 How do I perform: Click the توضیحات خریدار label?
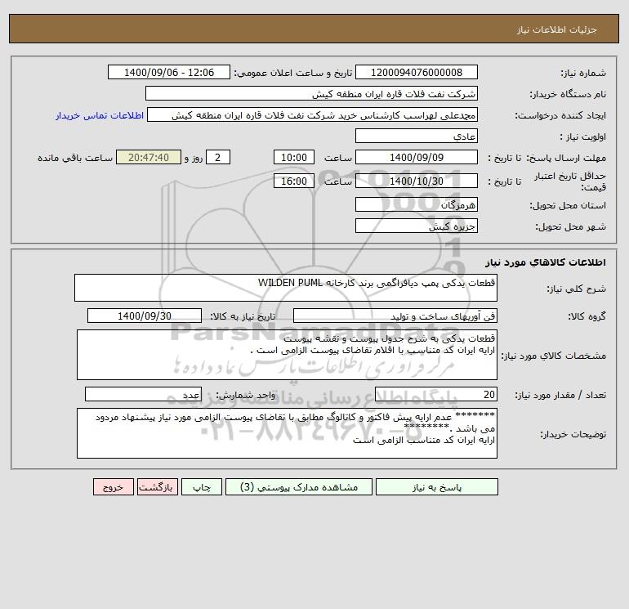(573, 434)
